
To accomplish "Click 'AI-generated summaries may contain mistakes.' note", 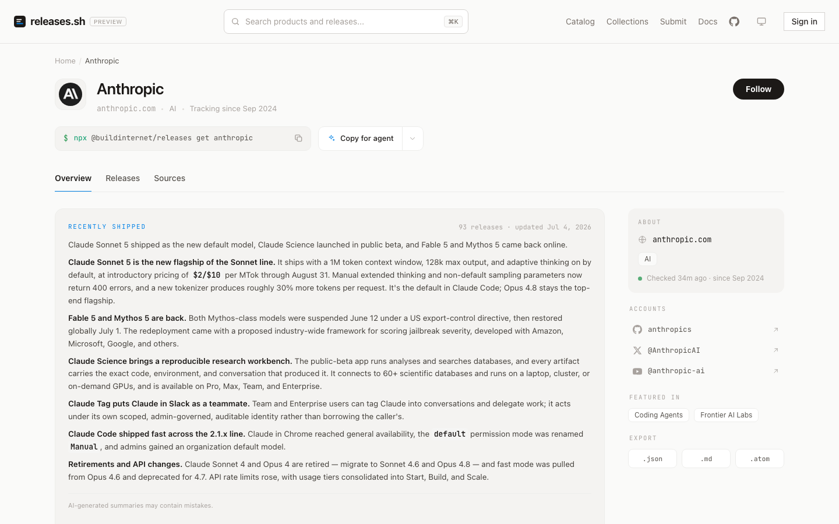I will [140, 505].
